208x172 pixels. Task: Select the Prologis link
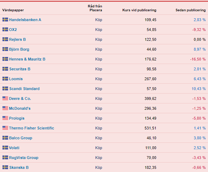click(x=17, y=118)
